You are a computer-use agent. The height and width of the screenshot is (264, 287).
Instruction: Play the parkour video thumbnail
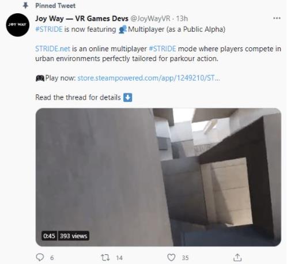158,177
